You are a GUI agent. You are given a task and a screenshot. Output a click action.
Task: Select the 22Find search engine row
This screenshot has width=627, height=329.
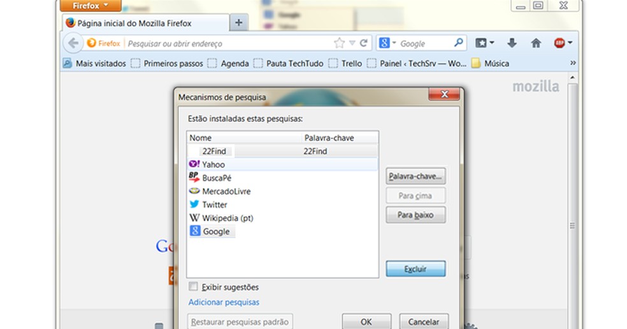(x=282, y=151)
